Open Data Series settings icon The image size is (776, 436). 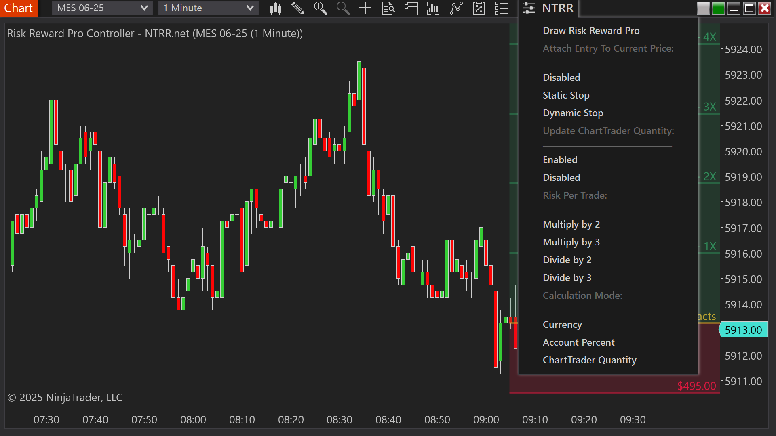388,8
